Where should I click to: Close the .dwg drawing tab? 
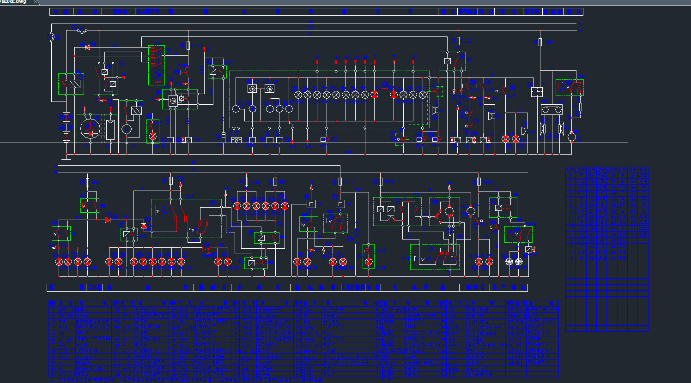(36, 2)
